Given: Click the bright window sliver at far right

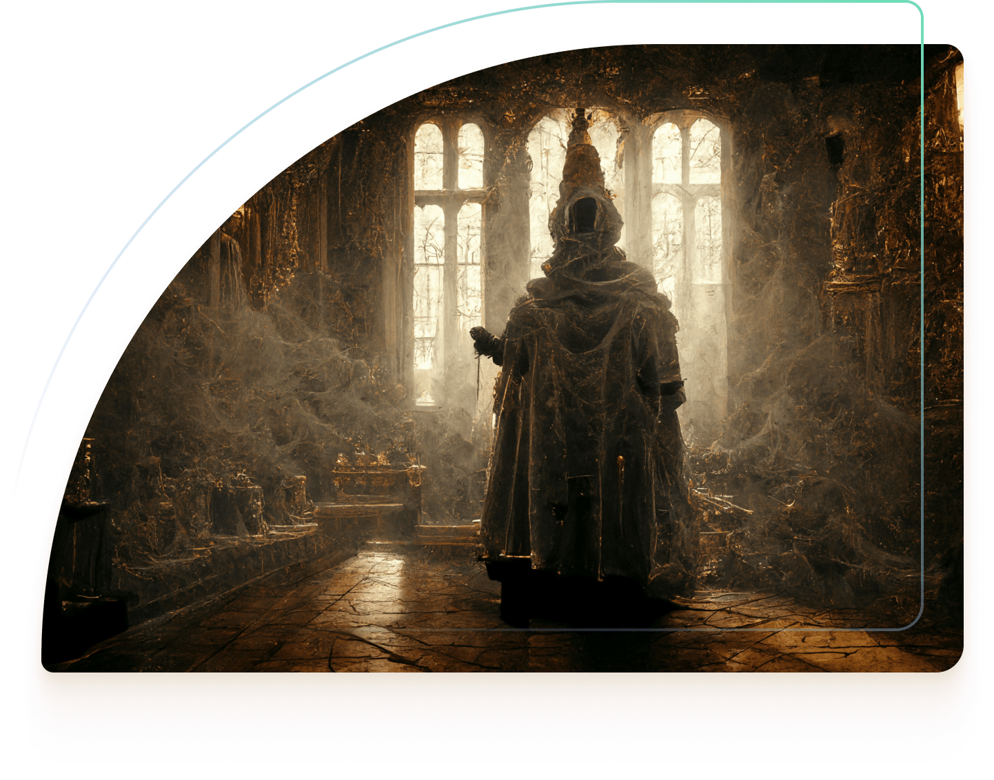Looking at the screenshot, I should (959, 103).
